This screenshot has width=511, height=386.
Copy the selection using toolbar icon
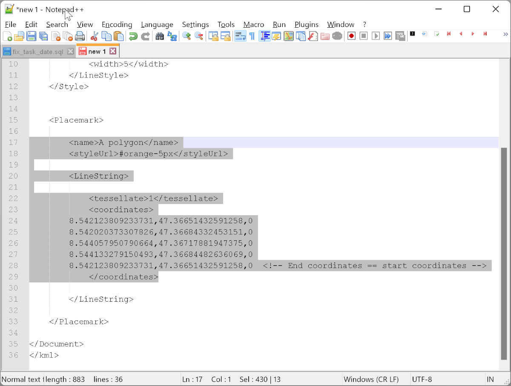tap(106, 36)
